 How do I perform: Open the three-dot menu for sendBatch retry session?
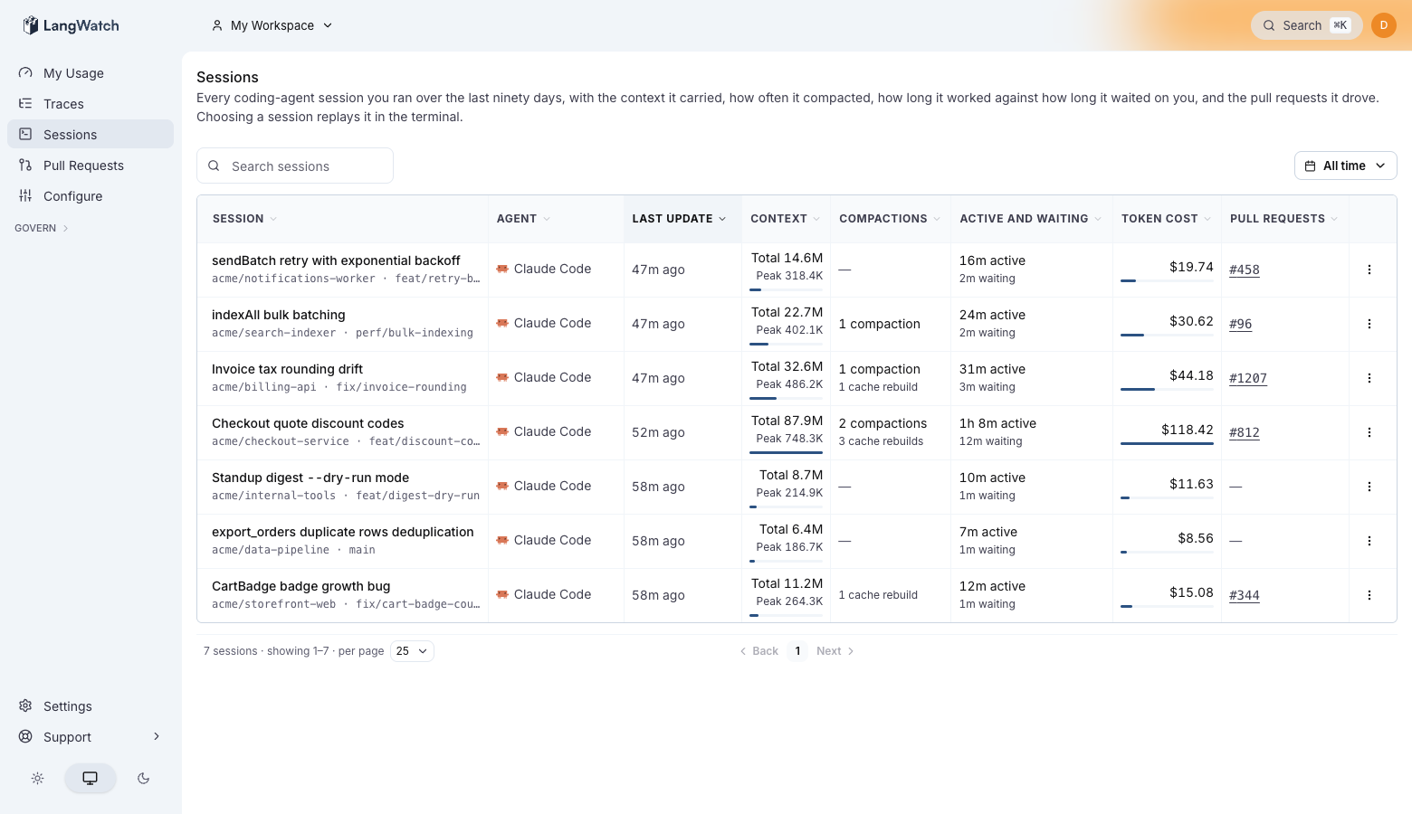pos(1369,270)
